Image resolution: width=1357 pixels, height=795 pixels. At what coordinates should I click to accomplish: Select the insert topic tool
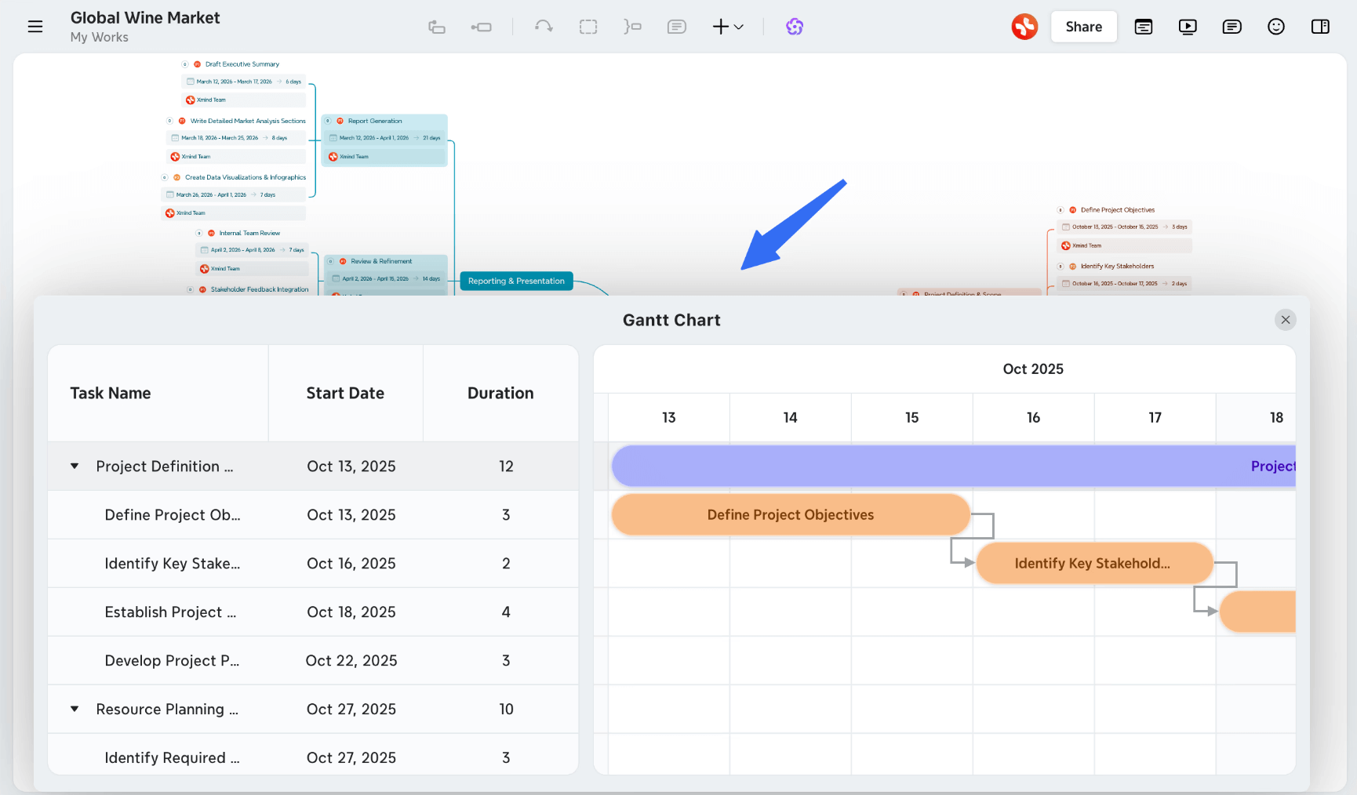tap(481, 26)
